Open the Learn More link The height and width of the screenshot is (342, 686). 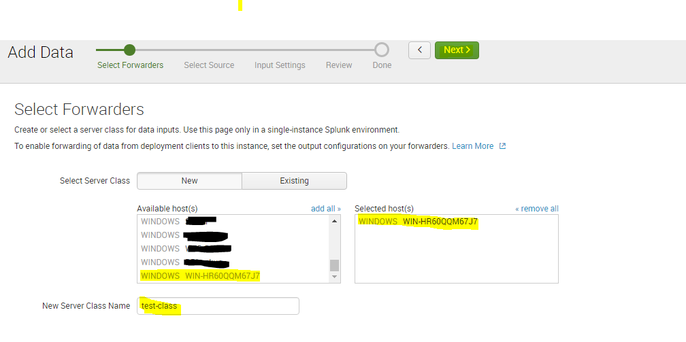click(x=472, y=146)
